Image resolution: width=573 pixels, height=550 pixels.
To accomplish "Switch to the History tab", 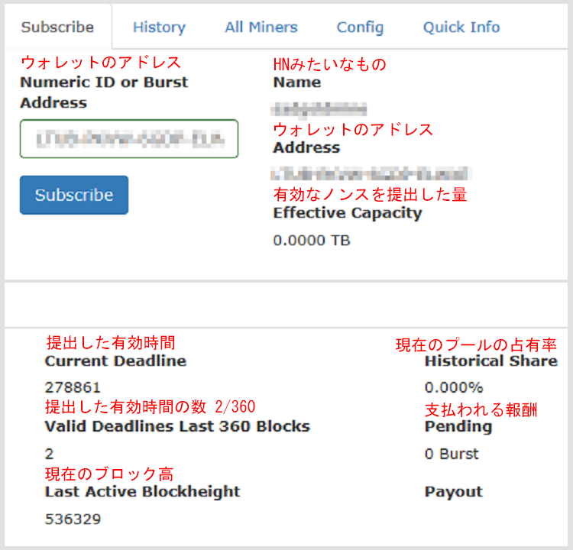I will (159, 27).
